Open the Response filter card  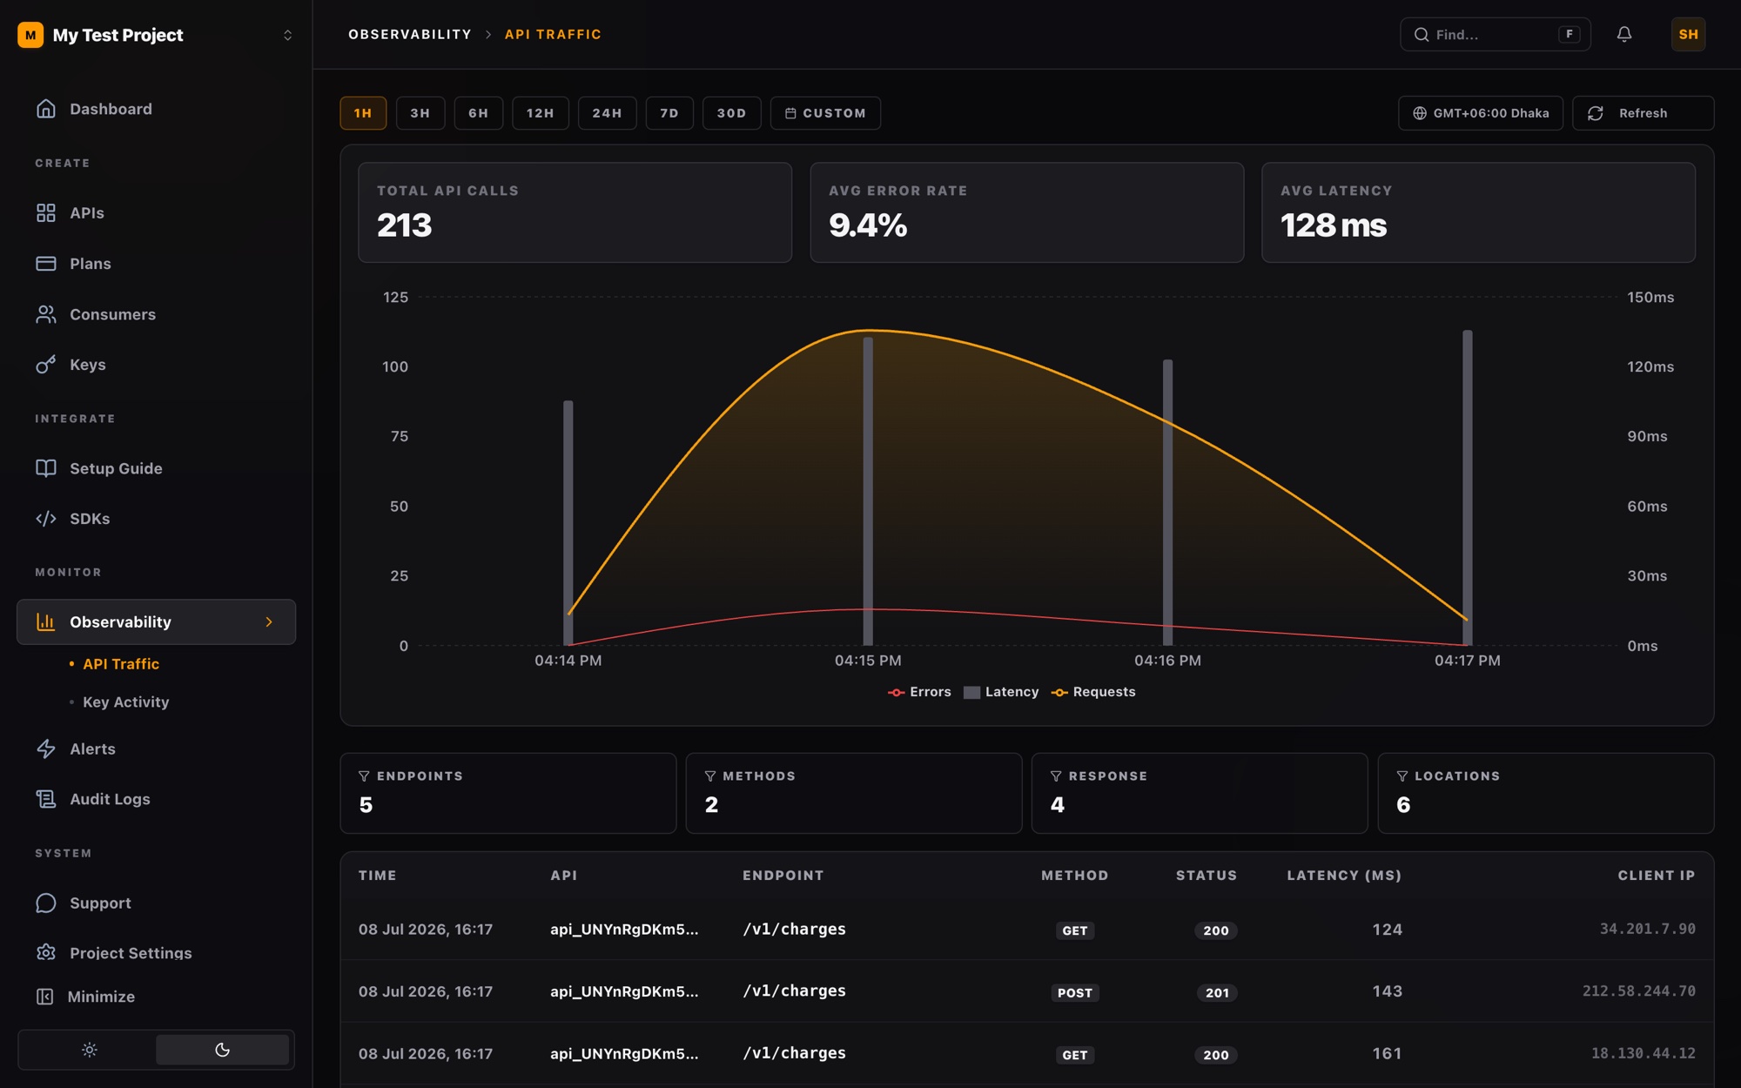pos(1200,793)
